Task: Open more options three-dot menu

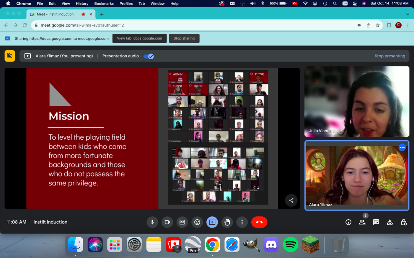Action: [242, 222]
